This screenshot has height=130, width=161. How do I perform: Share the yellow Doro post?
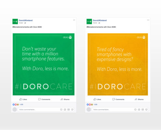point(139,99)
